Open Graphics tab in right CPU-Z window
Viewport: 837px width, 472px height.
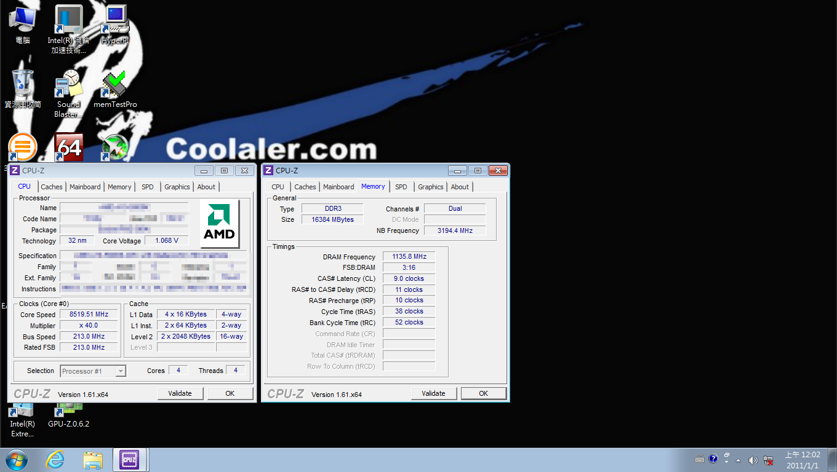(x=431, y=187)
